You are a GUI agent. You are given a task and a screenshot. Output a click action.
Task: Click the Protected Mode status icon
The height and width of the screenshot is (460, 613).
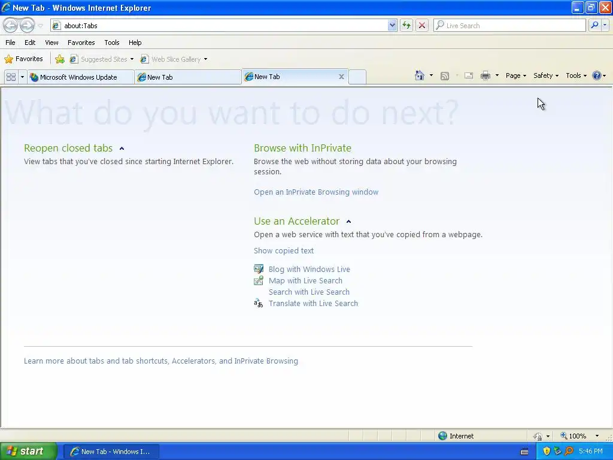(538, 436)
